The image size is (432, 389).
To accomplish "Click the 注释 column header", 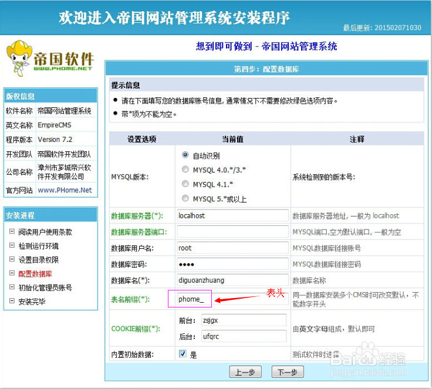I will click(x=357, y=139).
